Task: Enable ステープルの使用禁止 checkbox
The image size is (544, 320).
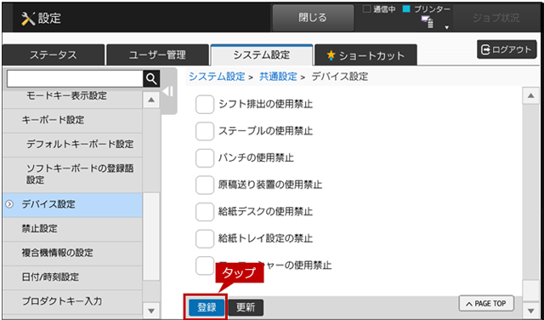Action: pyautogui.click(x=204, y=131)
